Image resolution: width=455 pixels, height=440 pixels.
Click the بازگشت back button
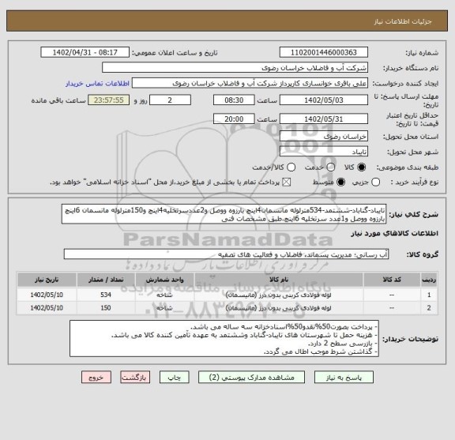point(135,377)
